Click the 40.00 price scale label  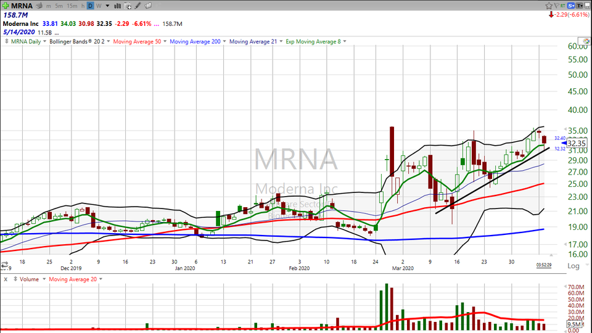(578, 110)
